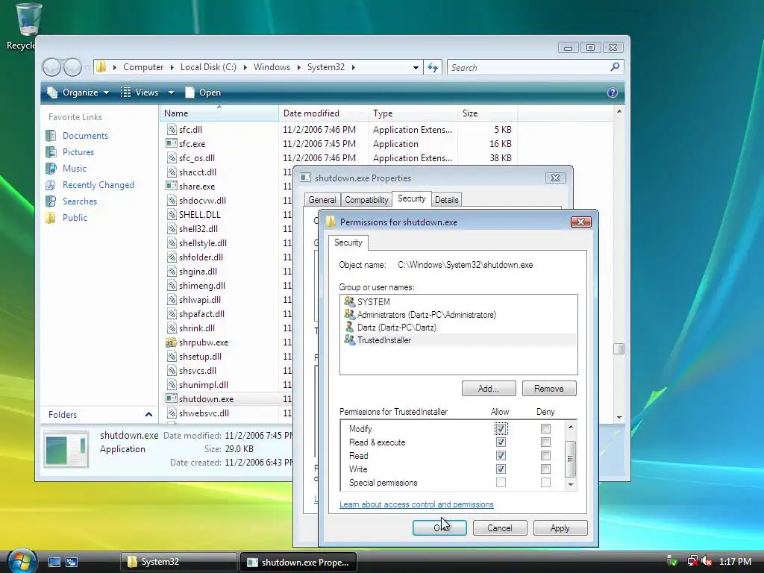Viewport: 764px width, 573px height.
Task: Select Security tab in Permissions dialog
Action: 348,242
